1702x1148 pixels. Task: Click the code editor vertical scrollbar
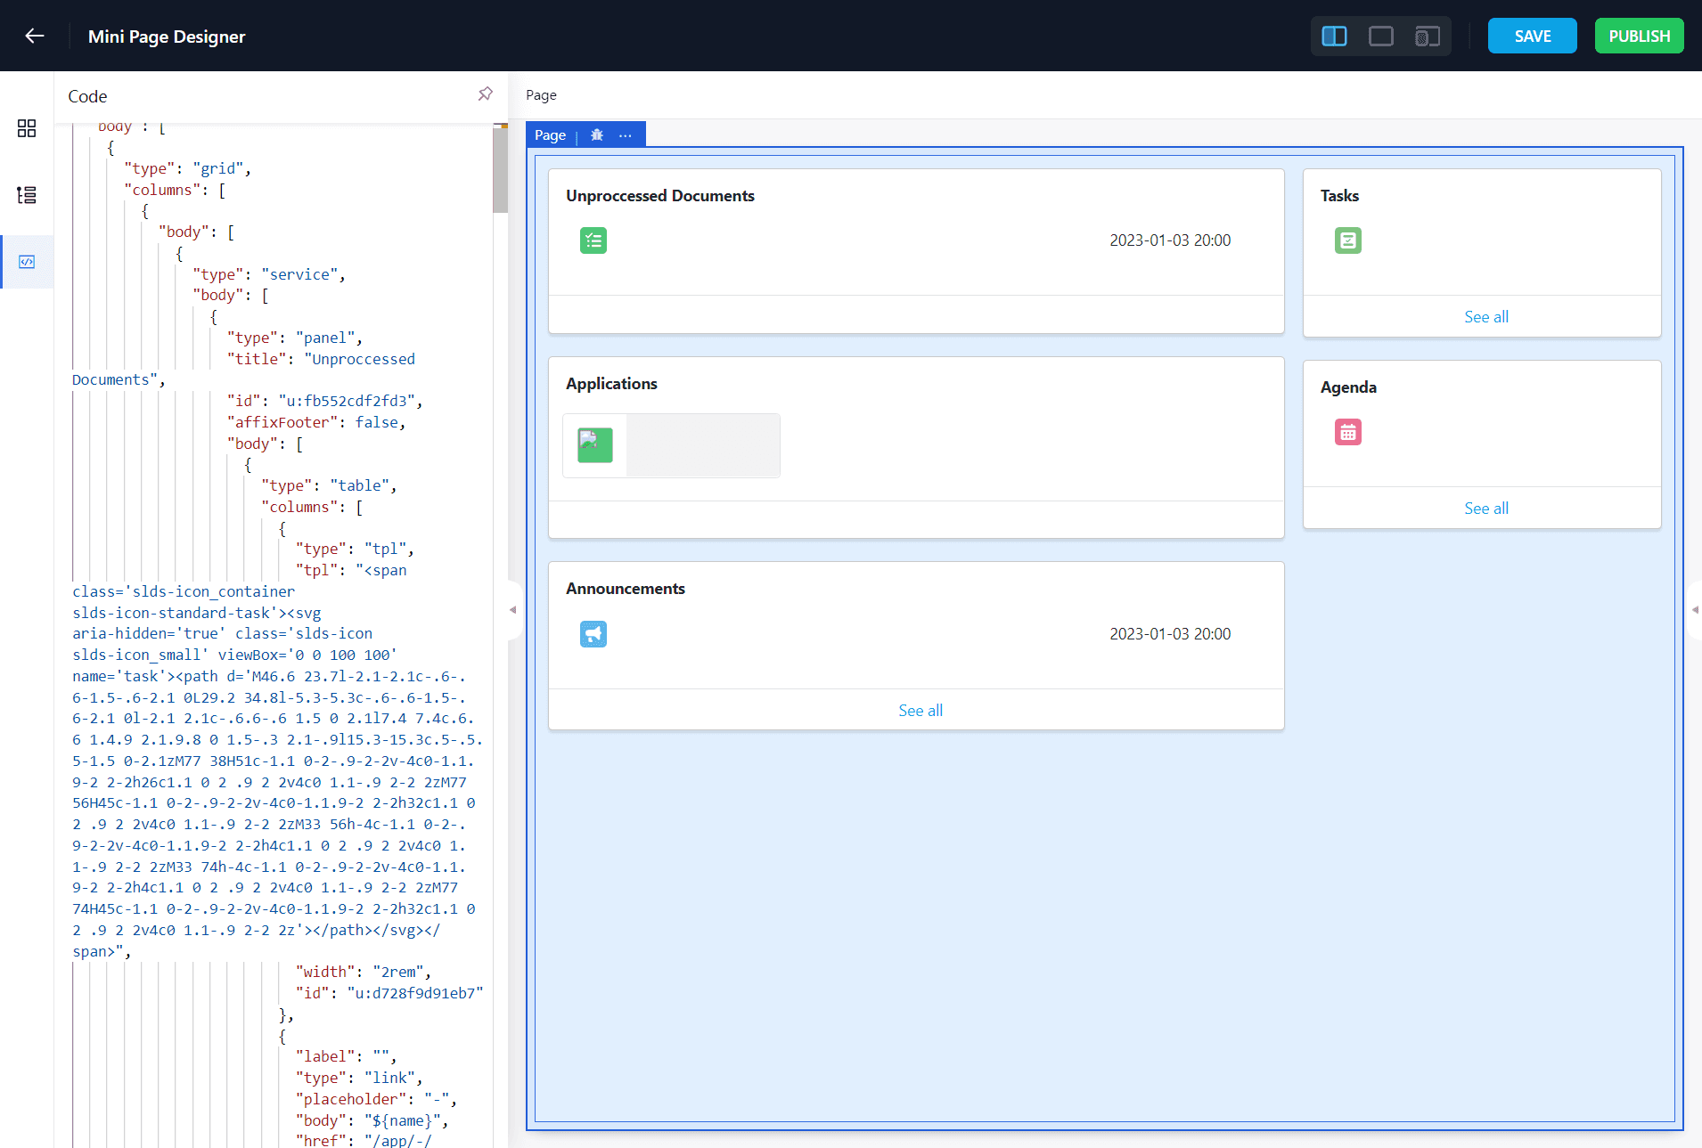pyautogui.click(x=500, y=169)
